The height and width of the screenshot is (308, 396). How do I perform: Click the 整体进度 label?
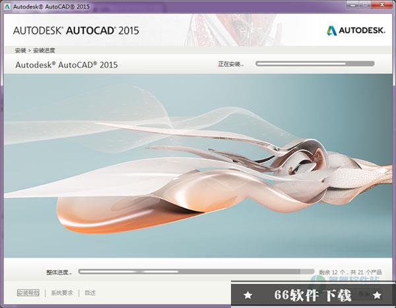pos(59,272)
